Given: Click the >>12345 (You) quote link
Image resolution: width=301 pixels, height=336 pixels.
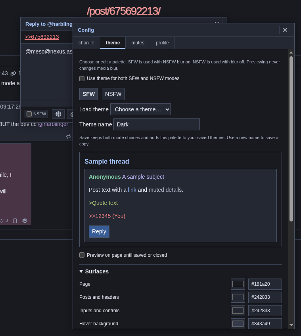Looking at the screenshot, I should (107, 216).
